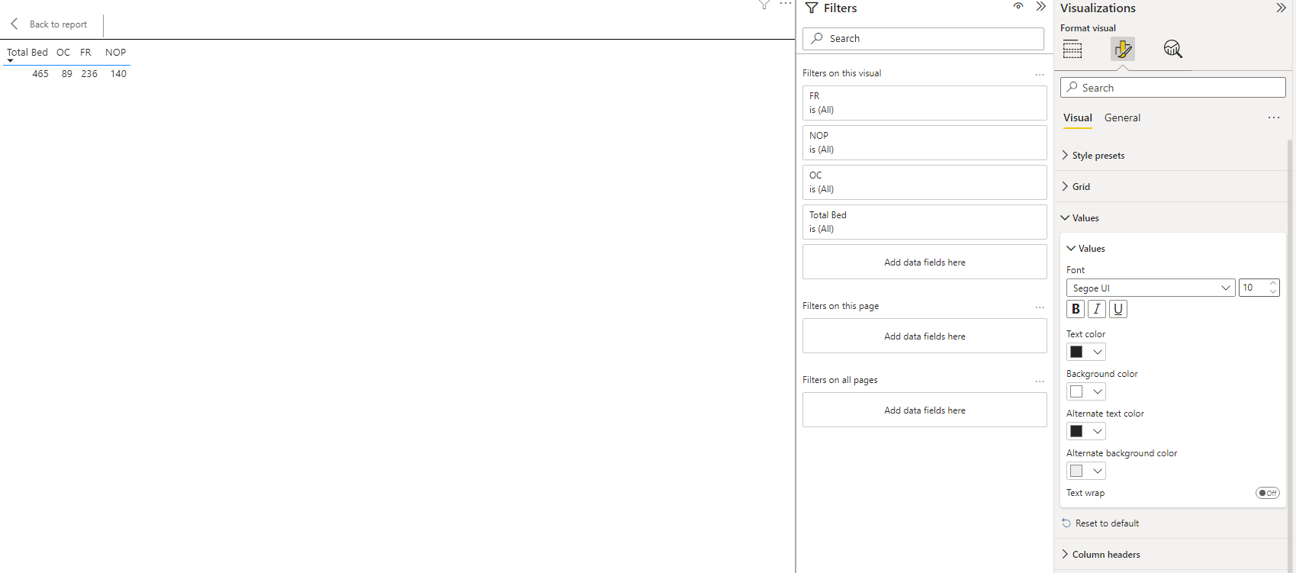Screen dimensions: 1296x573
Task: Open the Alternate text color dropdown arrow
Action: pyautogui.click(x=1097, y=431)
